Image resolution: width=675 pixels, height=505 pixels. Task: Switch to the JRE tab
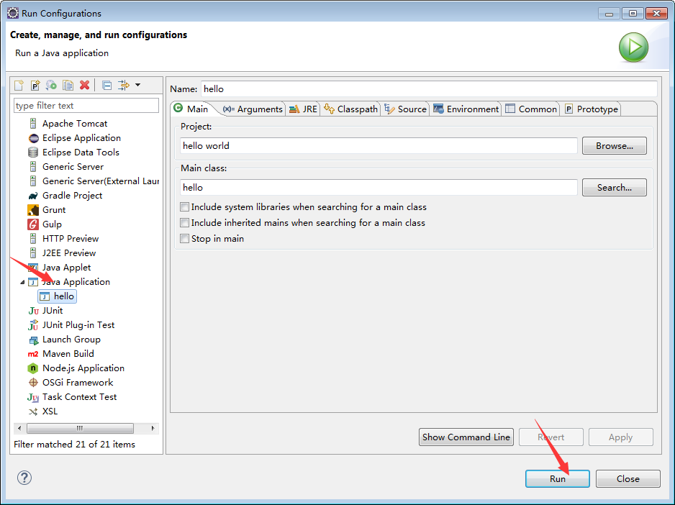tap(304, 109)
